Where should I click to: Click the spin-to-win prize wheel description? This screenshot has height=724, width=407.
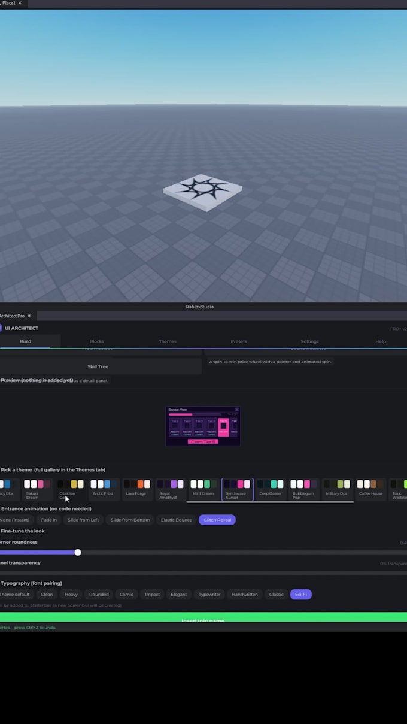[271, 362]
